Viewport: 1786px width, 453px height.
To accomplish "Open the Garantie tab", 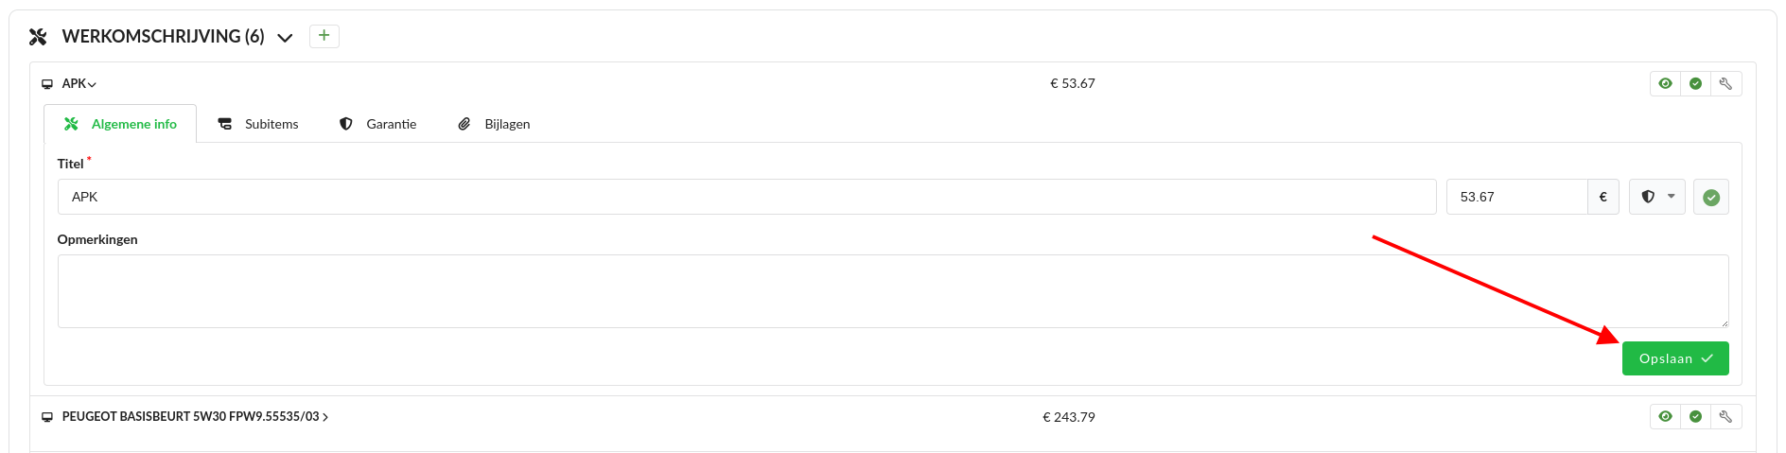I will tap(378, 124).
